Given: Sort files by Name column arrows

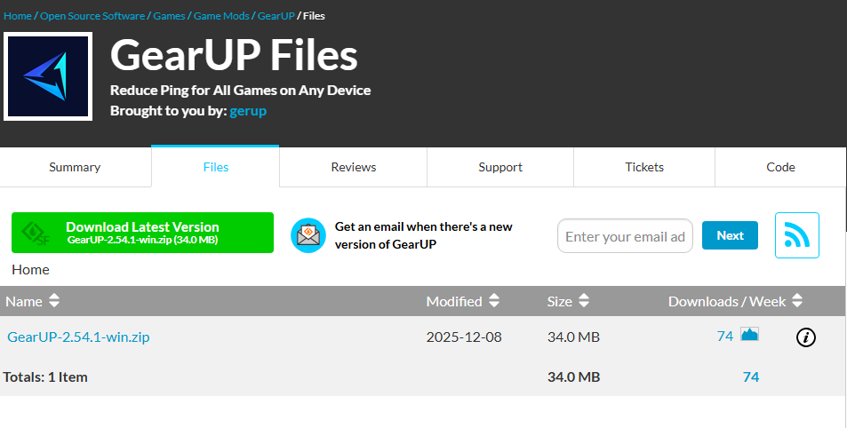Looking at the screenshot, I should point(54,301).
